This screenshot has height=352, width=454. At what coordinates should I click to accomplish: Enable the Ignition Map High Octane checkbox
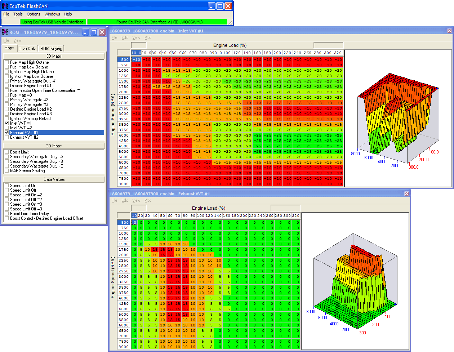tap(7, 72)
